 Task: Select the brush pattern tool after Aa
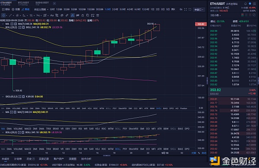pyautogui.click(x=57, y=15)
